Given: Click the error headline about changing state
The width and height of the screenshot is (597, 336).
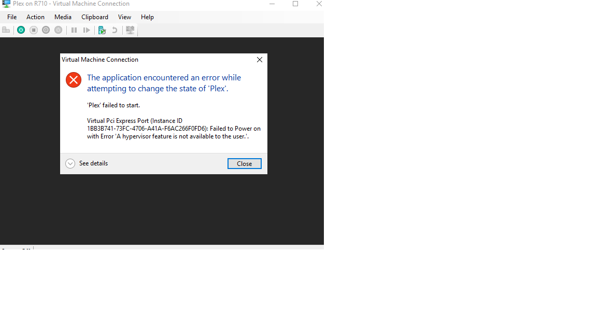Looking at the screenshot, I should tap(164, 83).
